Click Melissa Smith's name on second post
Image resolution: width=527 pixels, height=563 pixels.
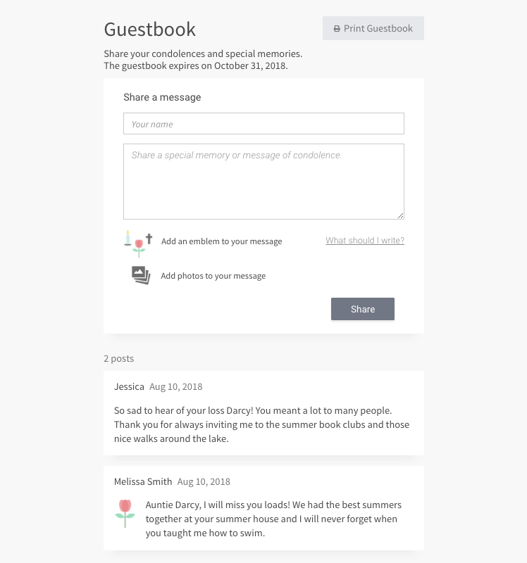click(x=143, y=481)
